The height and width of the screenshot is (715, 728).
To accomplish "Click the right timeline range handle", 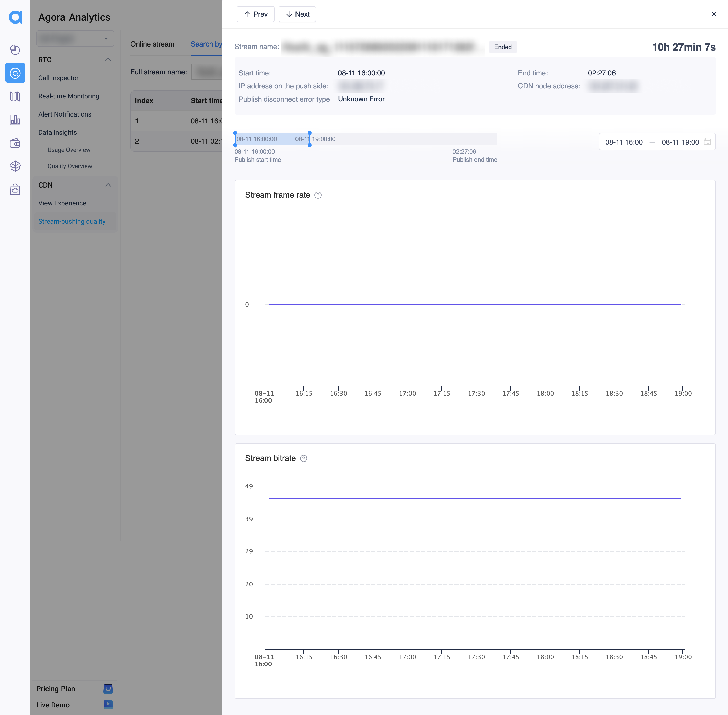I will (310, 139).
